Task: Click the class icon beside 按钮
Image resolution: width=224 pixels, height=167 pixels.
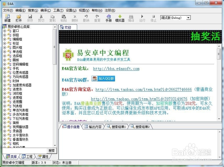Action: point(9,35)
